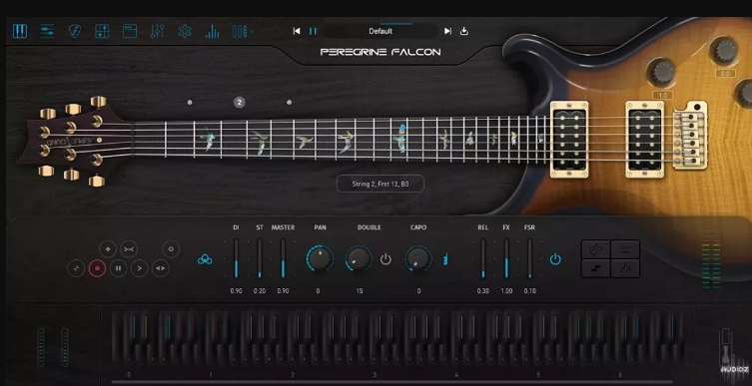Adjust the FX slider
Image resolution: width=752 pixels, height=386 pixels.
[506, 258]
